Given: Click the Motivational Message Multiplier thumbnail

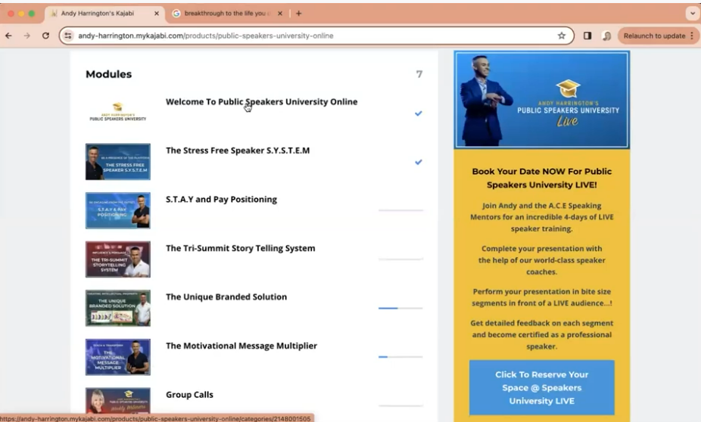Looking at the screenshot, I should pos(117,357).
